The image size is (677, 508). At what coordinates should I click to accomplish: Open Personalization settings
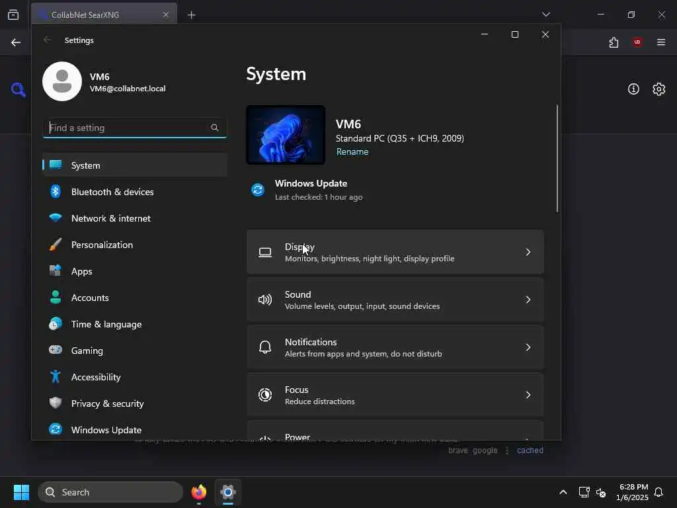click(x=135, y=245)
